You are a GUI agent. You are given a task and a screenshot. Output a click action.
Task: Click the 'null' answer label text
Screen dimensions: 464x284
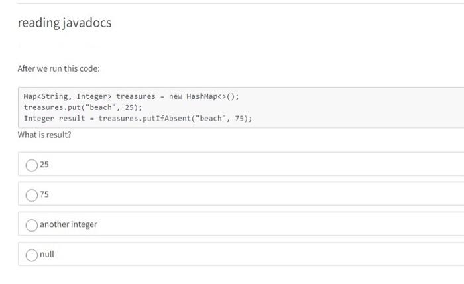46,254
